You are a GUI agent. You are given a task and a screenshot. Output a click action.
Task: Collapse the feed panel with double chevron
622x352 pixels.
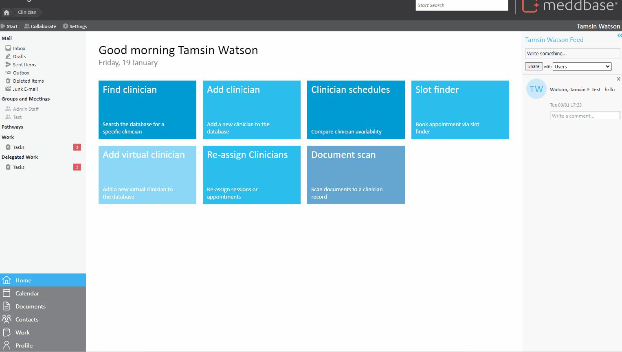(619, 36)
